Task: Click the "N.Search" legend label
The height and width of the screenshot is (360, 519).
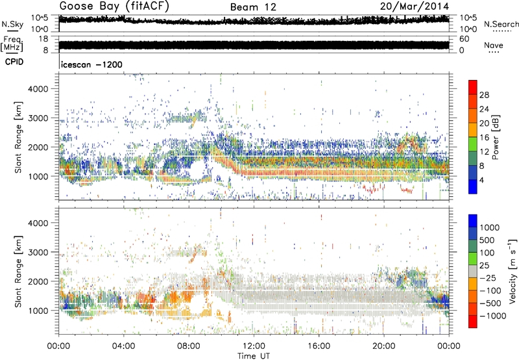Action: tap(501, 24)
